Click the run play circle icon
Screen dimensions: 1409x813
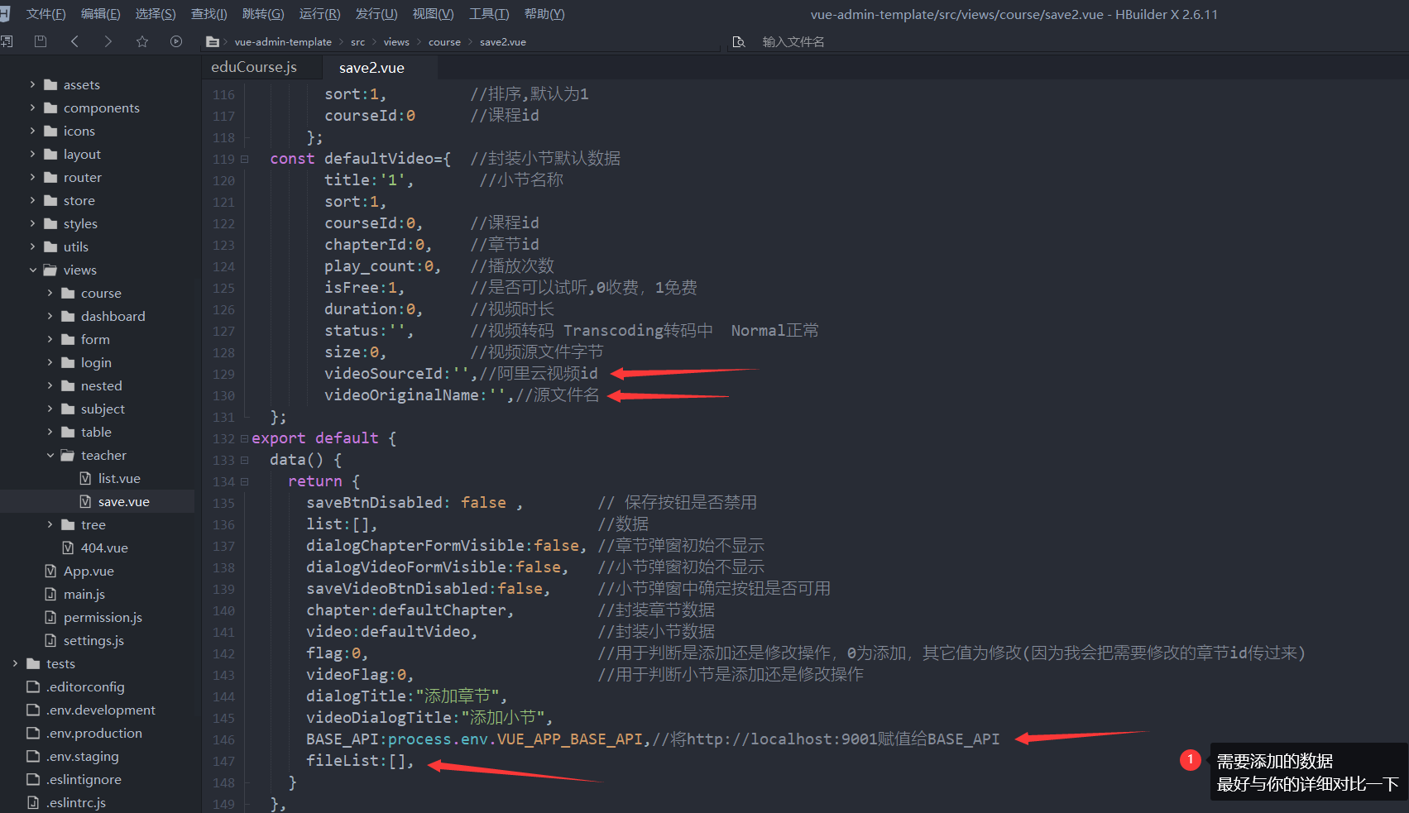tap(176, 41)
